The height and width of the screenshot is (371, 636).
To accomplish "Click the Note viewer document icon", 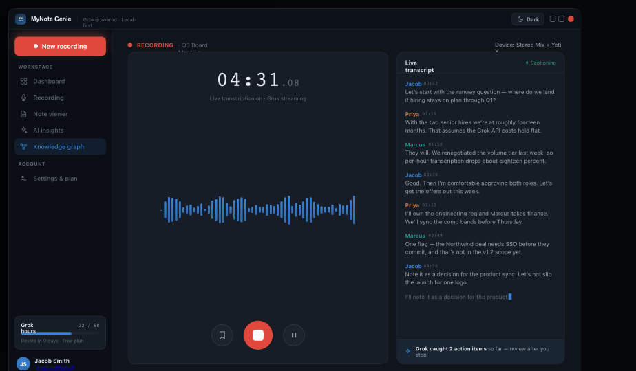I will tap(24, 114).
